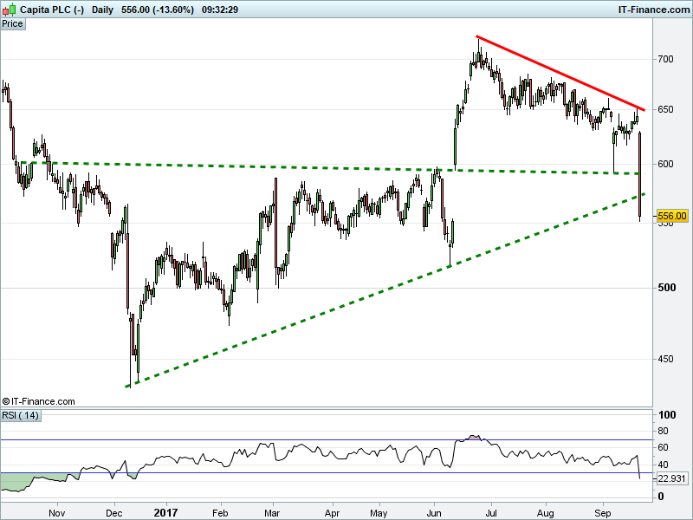693x520 pixels.
Task: Click the Feb label on time axis
Action: (220, 513)
